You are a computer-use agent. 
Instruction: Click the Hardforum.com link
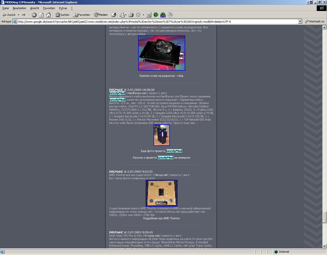[x=137, y=93]
